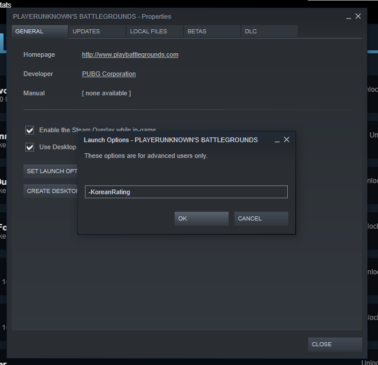Close the Launch Options dialog
378x365 pixels.
pyautogui.click(x=287, y=140)
